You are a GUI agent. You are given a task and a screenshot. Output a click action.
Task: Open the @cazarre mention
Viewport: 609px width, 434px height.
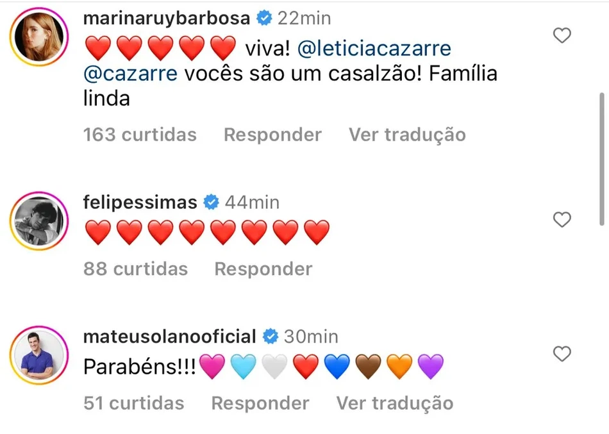click(130, 74)
